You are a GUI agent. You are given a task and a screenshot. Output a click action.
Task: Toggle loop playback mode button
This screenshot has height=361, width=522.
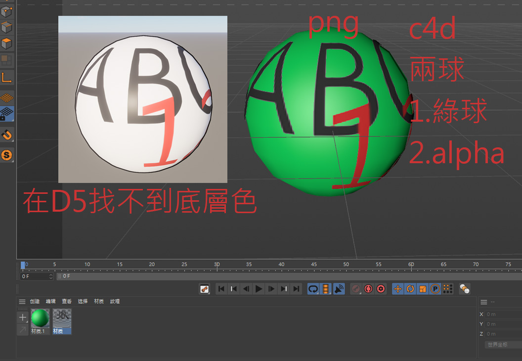[313, 289]
